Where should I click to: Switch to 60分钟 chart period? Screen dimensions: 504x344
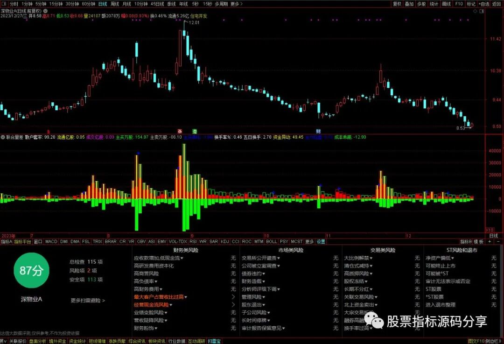[88, 4]
